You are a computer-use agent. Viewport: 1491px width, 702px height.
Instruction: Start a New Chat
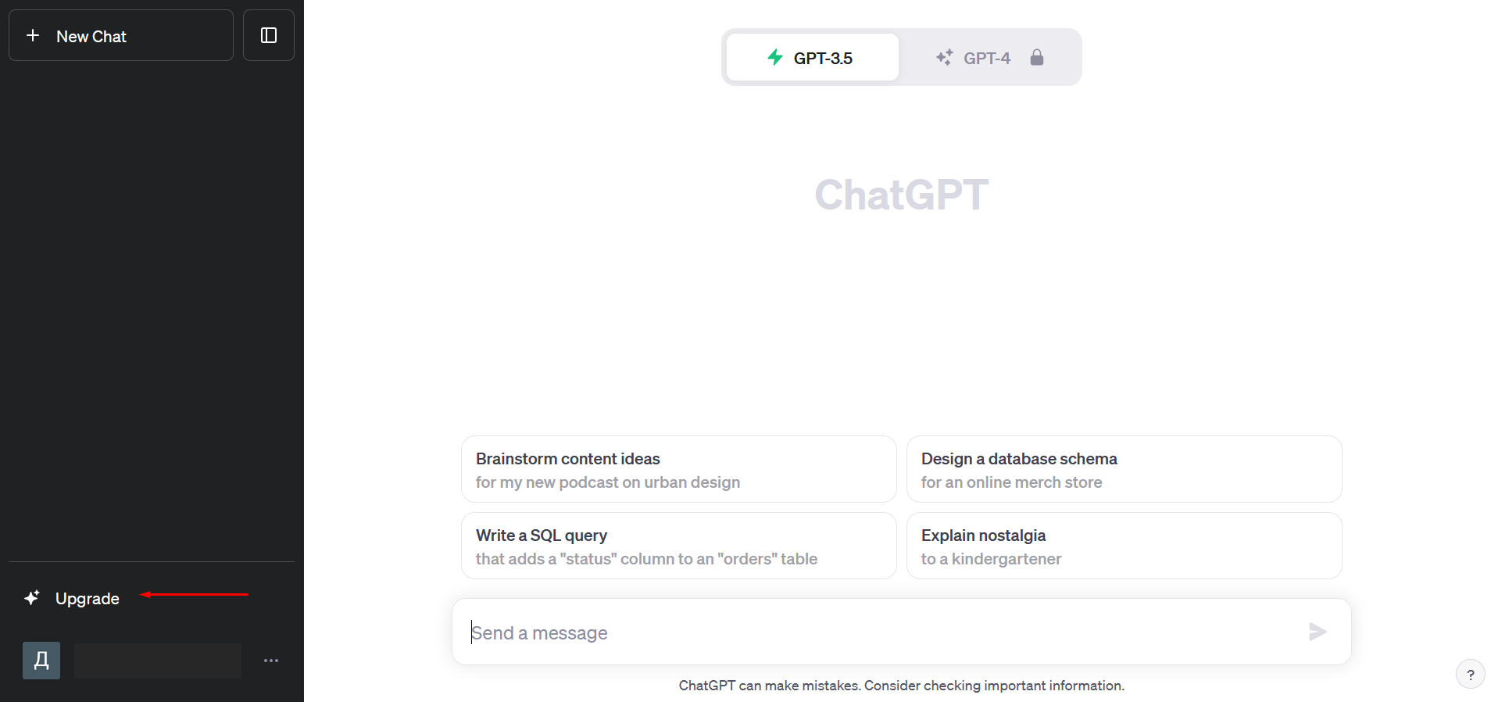coord(121,35)
